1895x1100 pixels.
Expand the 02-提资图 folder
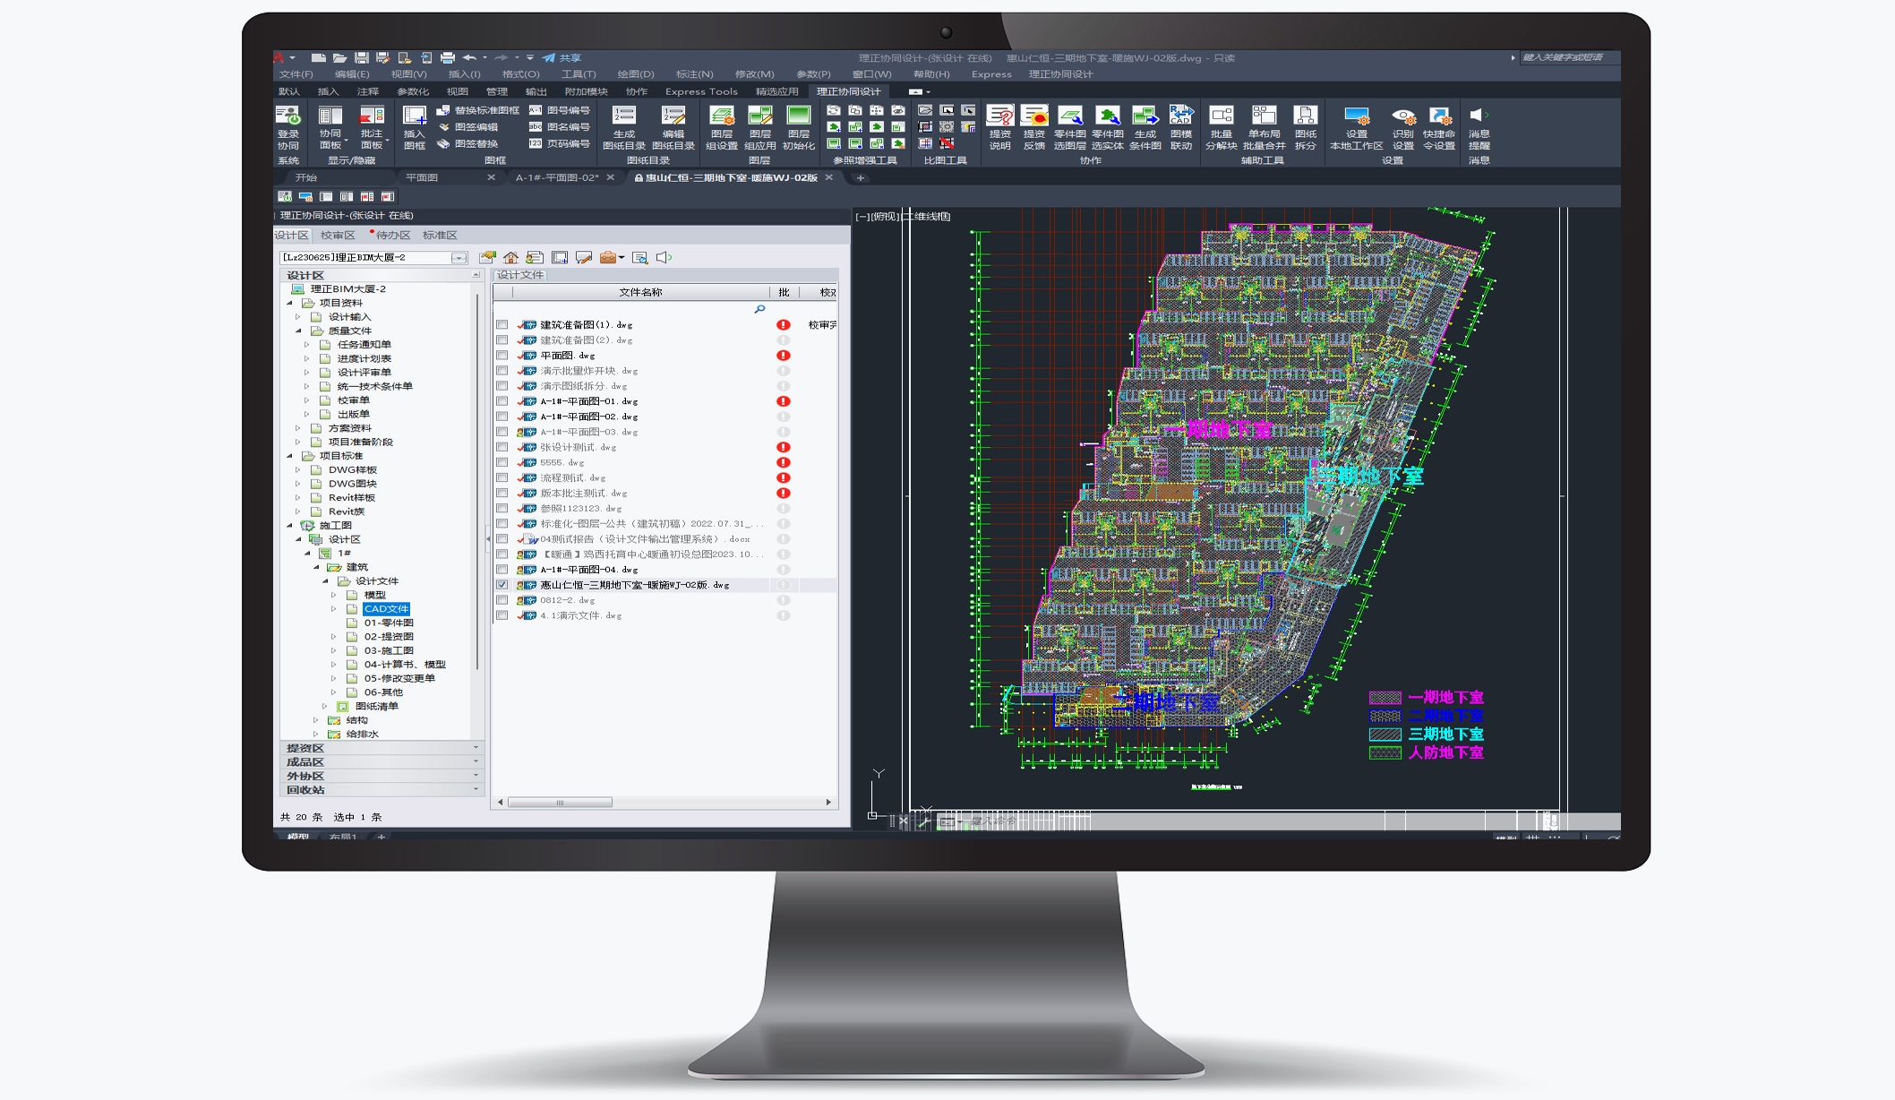pyautogui.click(x=334, y=637)
